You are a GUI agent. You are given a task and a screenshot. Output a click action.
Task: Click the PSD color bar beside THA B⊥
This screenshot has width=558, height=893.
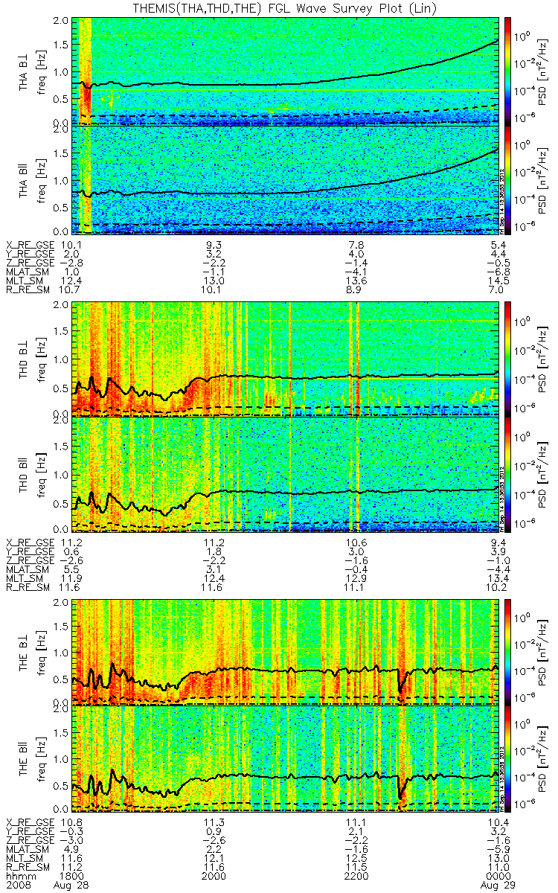click(508, 70)
